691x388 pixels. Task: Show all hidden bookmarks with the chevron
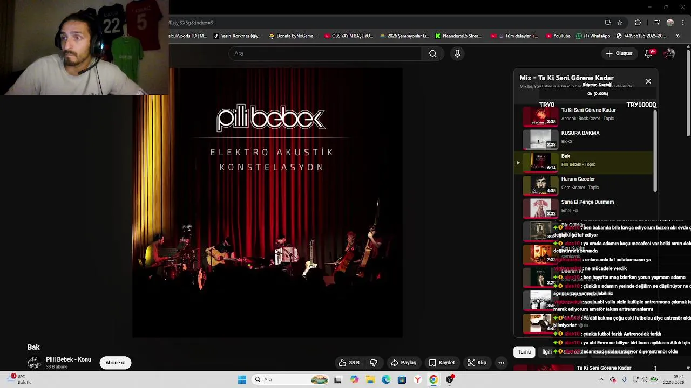(x=678, y=36)
